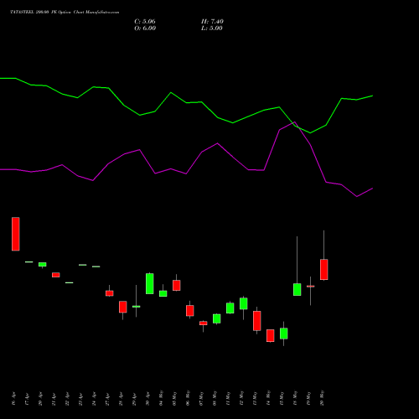Click the 20 Apr date label
419x419 pixels.
41,399
